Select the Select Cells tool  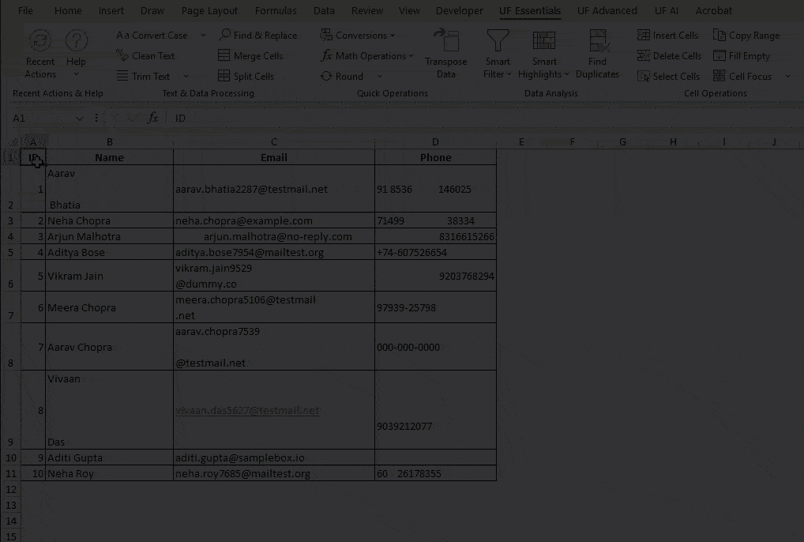click(668, 76)
